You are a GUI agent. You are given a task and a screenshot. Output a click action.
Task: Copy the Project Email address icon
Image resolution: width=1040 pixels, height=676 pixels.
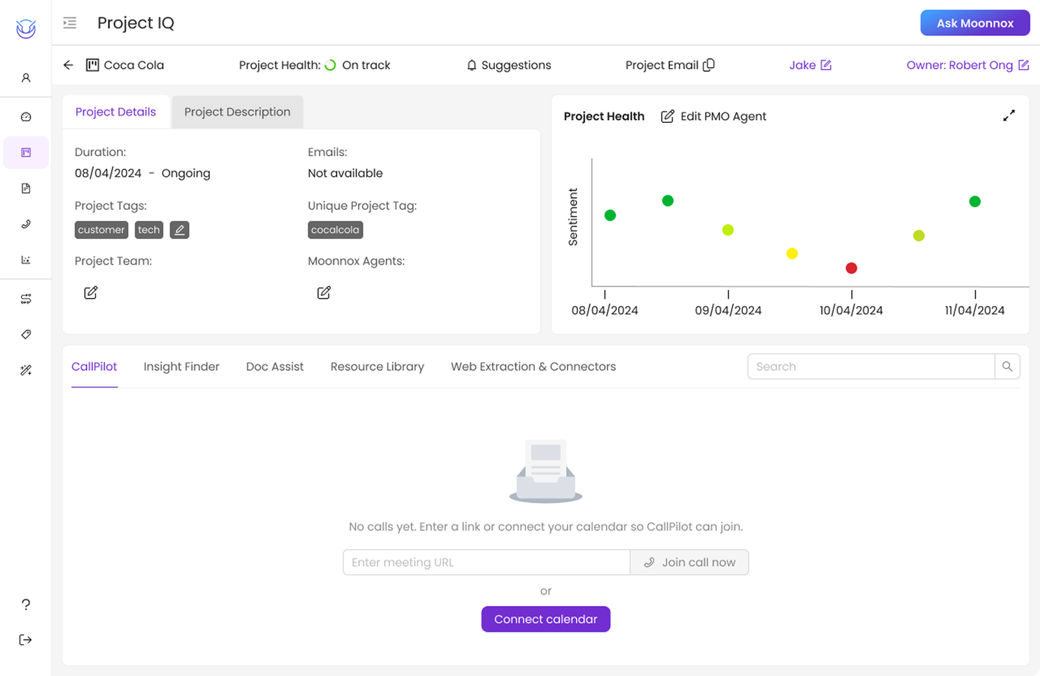click(708, 65)
